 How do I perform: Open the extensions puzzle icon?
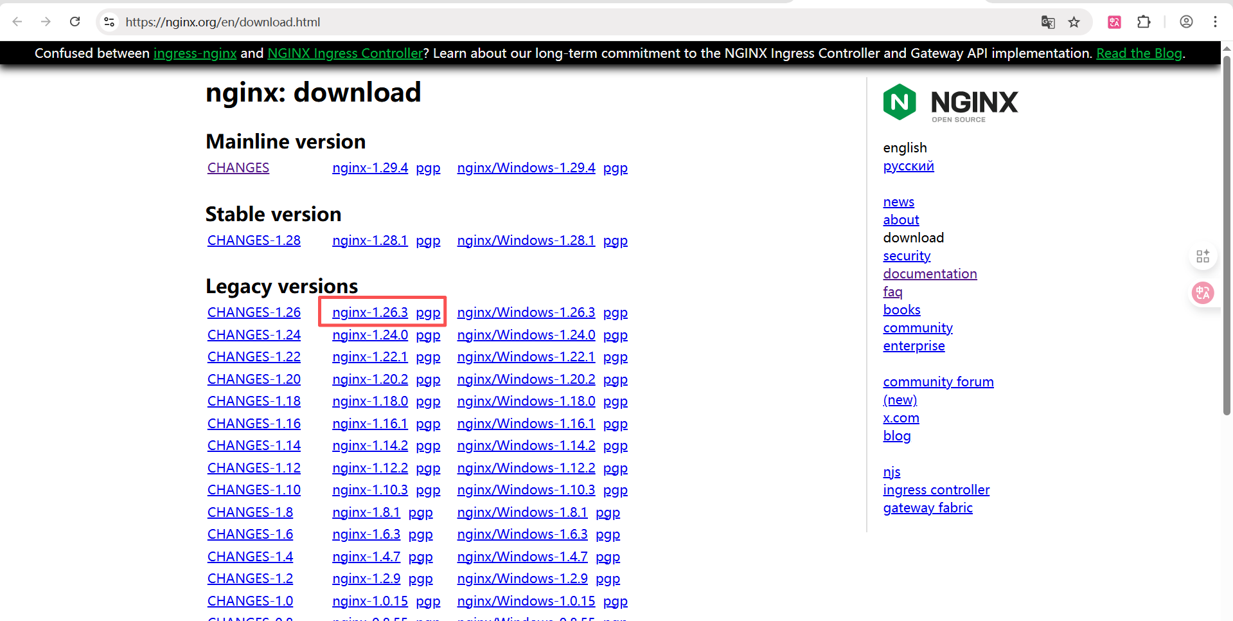[1144, 22]
